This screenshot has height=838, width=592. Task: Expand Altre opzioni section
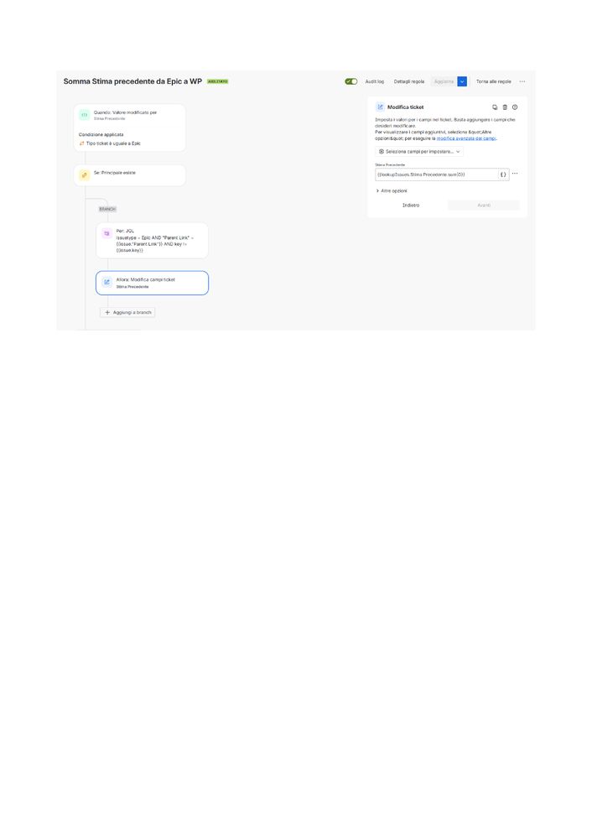(392, 190)
